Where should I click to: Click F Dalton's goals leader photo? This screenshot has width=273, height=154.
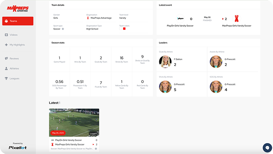[165, 62]
